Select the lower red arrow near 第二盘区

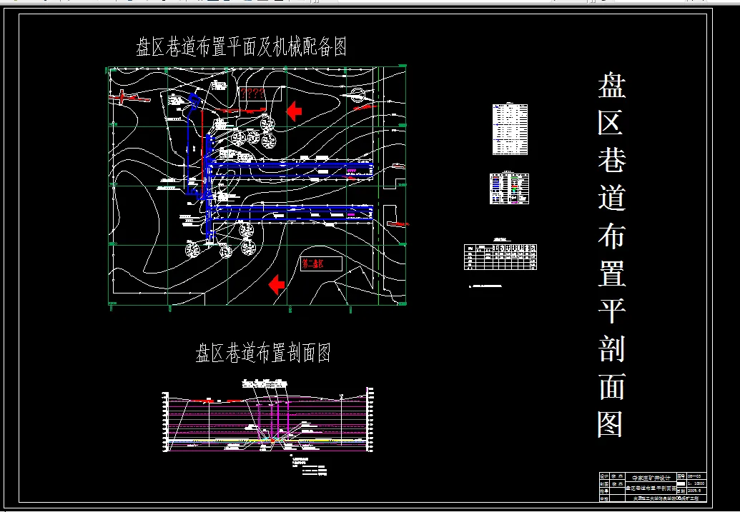click(277, 285)
